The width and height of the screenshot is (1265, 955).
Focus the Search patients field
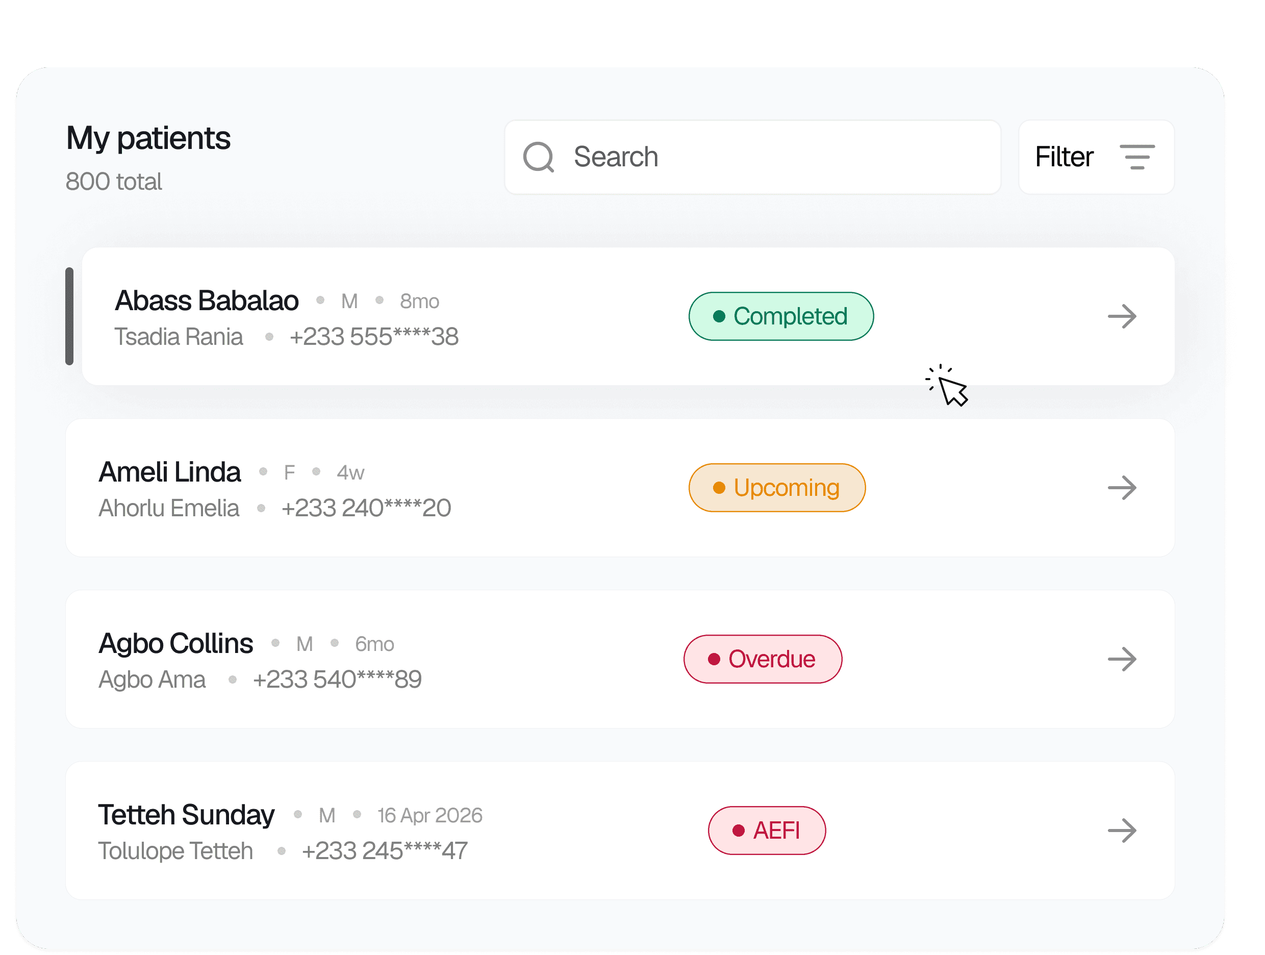(752, 157)
